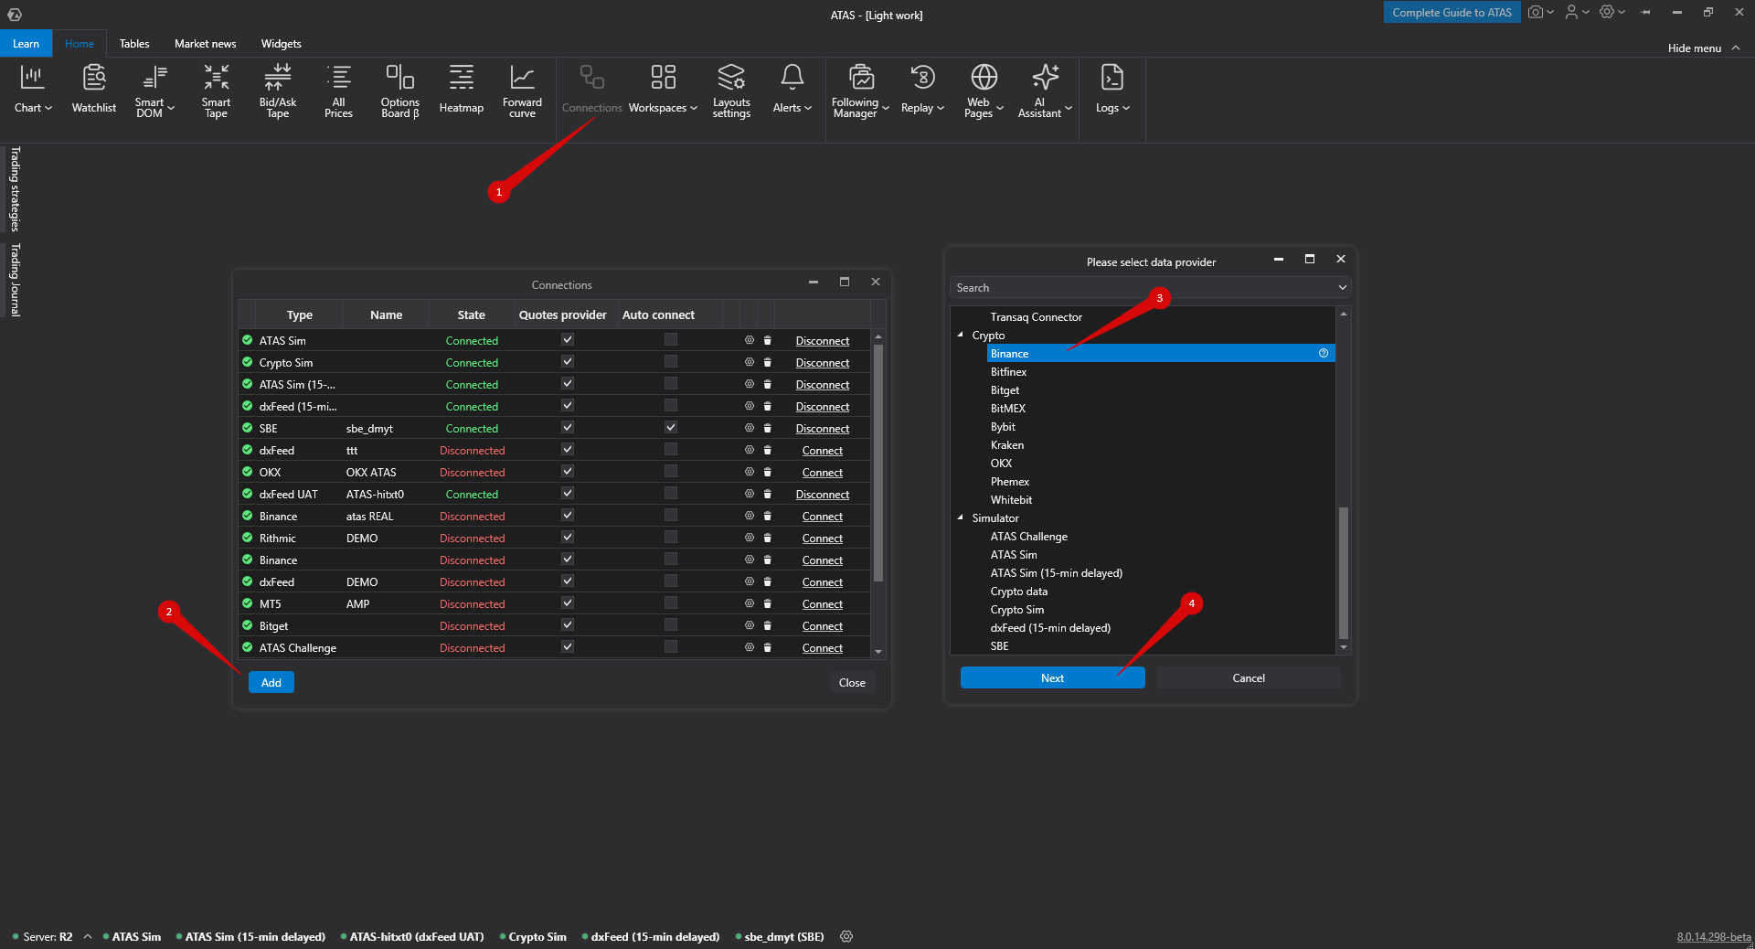The width and height of the screenshot is (1755, 949).
Task: Click the help icon on the Binance row
Action: [1324, 353]
